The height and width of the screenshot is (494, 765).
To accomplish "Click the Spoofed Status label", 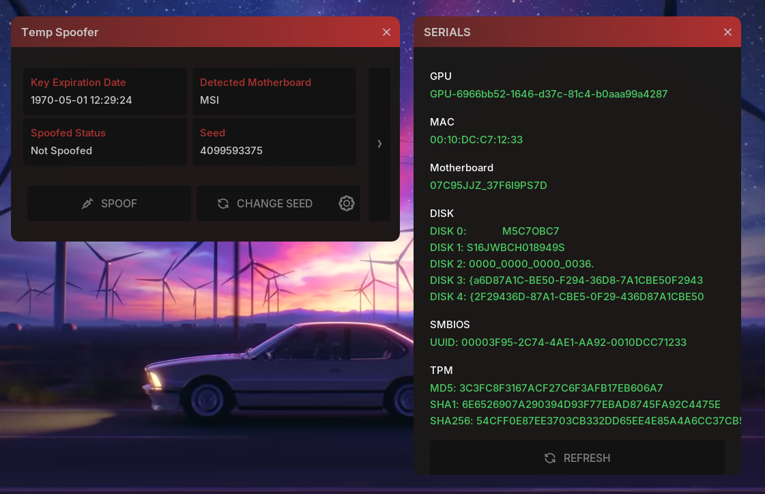I will (68, 133).
